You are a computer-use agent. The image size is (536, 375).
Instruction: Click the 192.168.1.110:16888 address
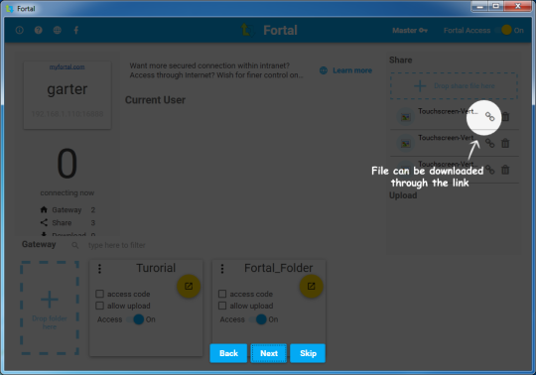click(x=67, y=114)
